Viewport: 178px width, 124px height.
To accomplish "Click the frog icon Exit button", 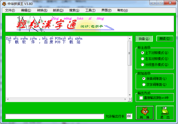I will 165,113.
